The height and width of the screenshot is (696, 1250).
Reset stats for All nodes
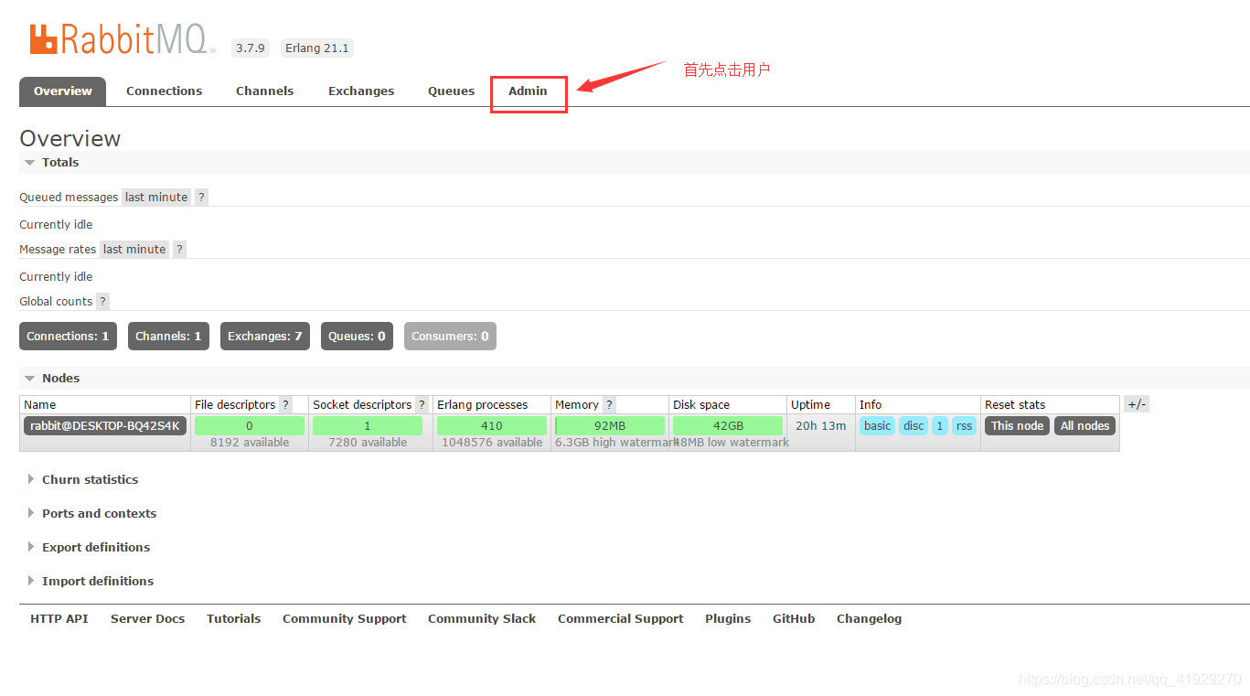1084,425
